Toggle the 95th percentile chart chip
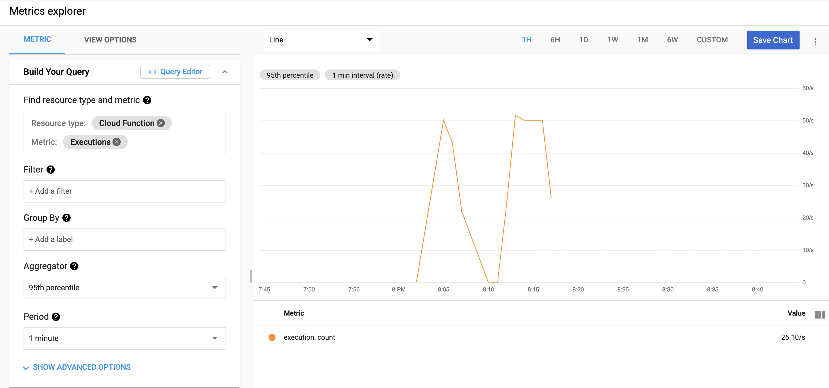 coord(289,75)
